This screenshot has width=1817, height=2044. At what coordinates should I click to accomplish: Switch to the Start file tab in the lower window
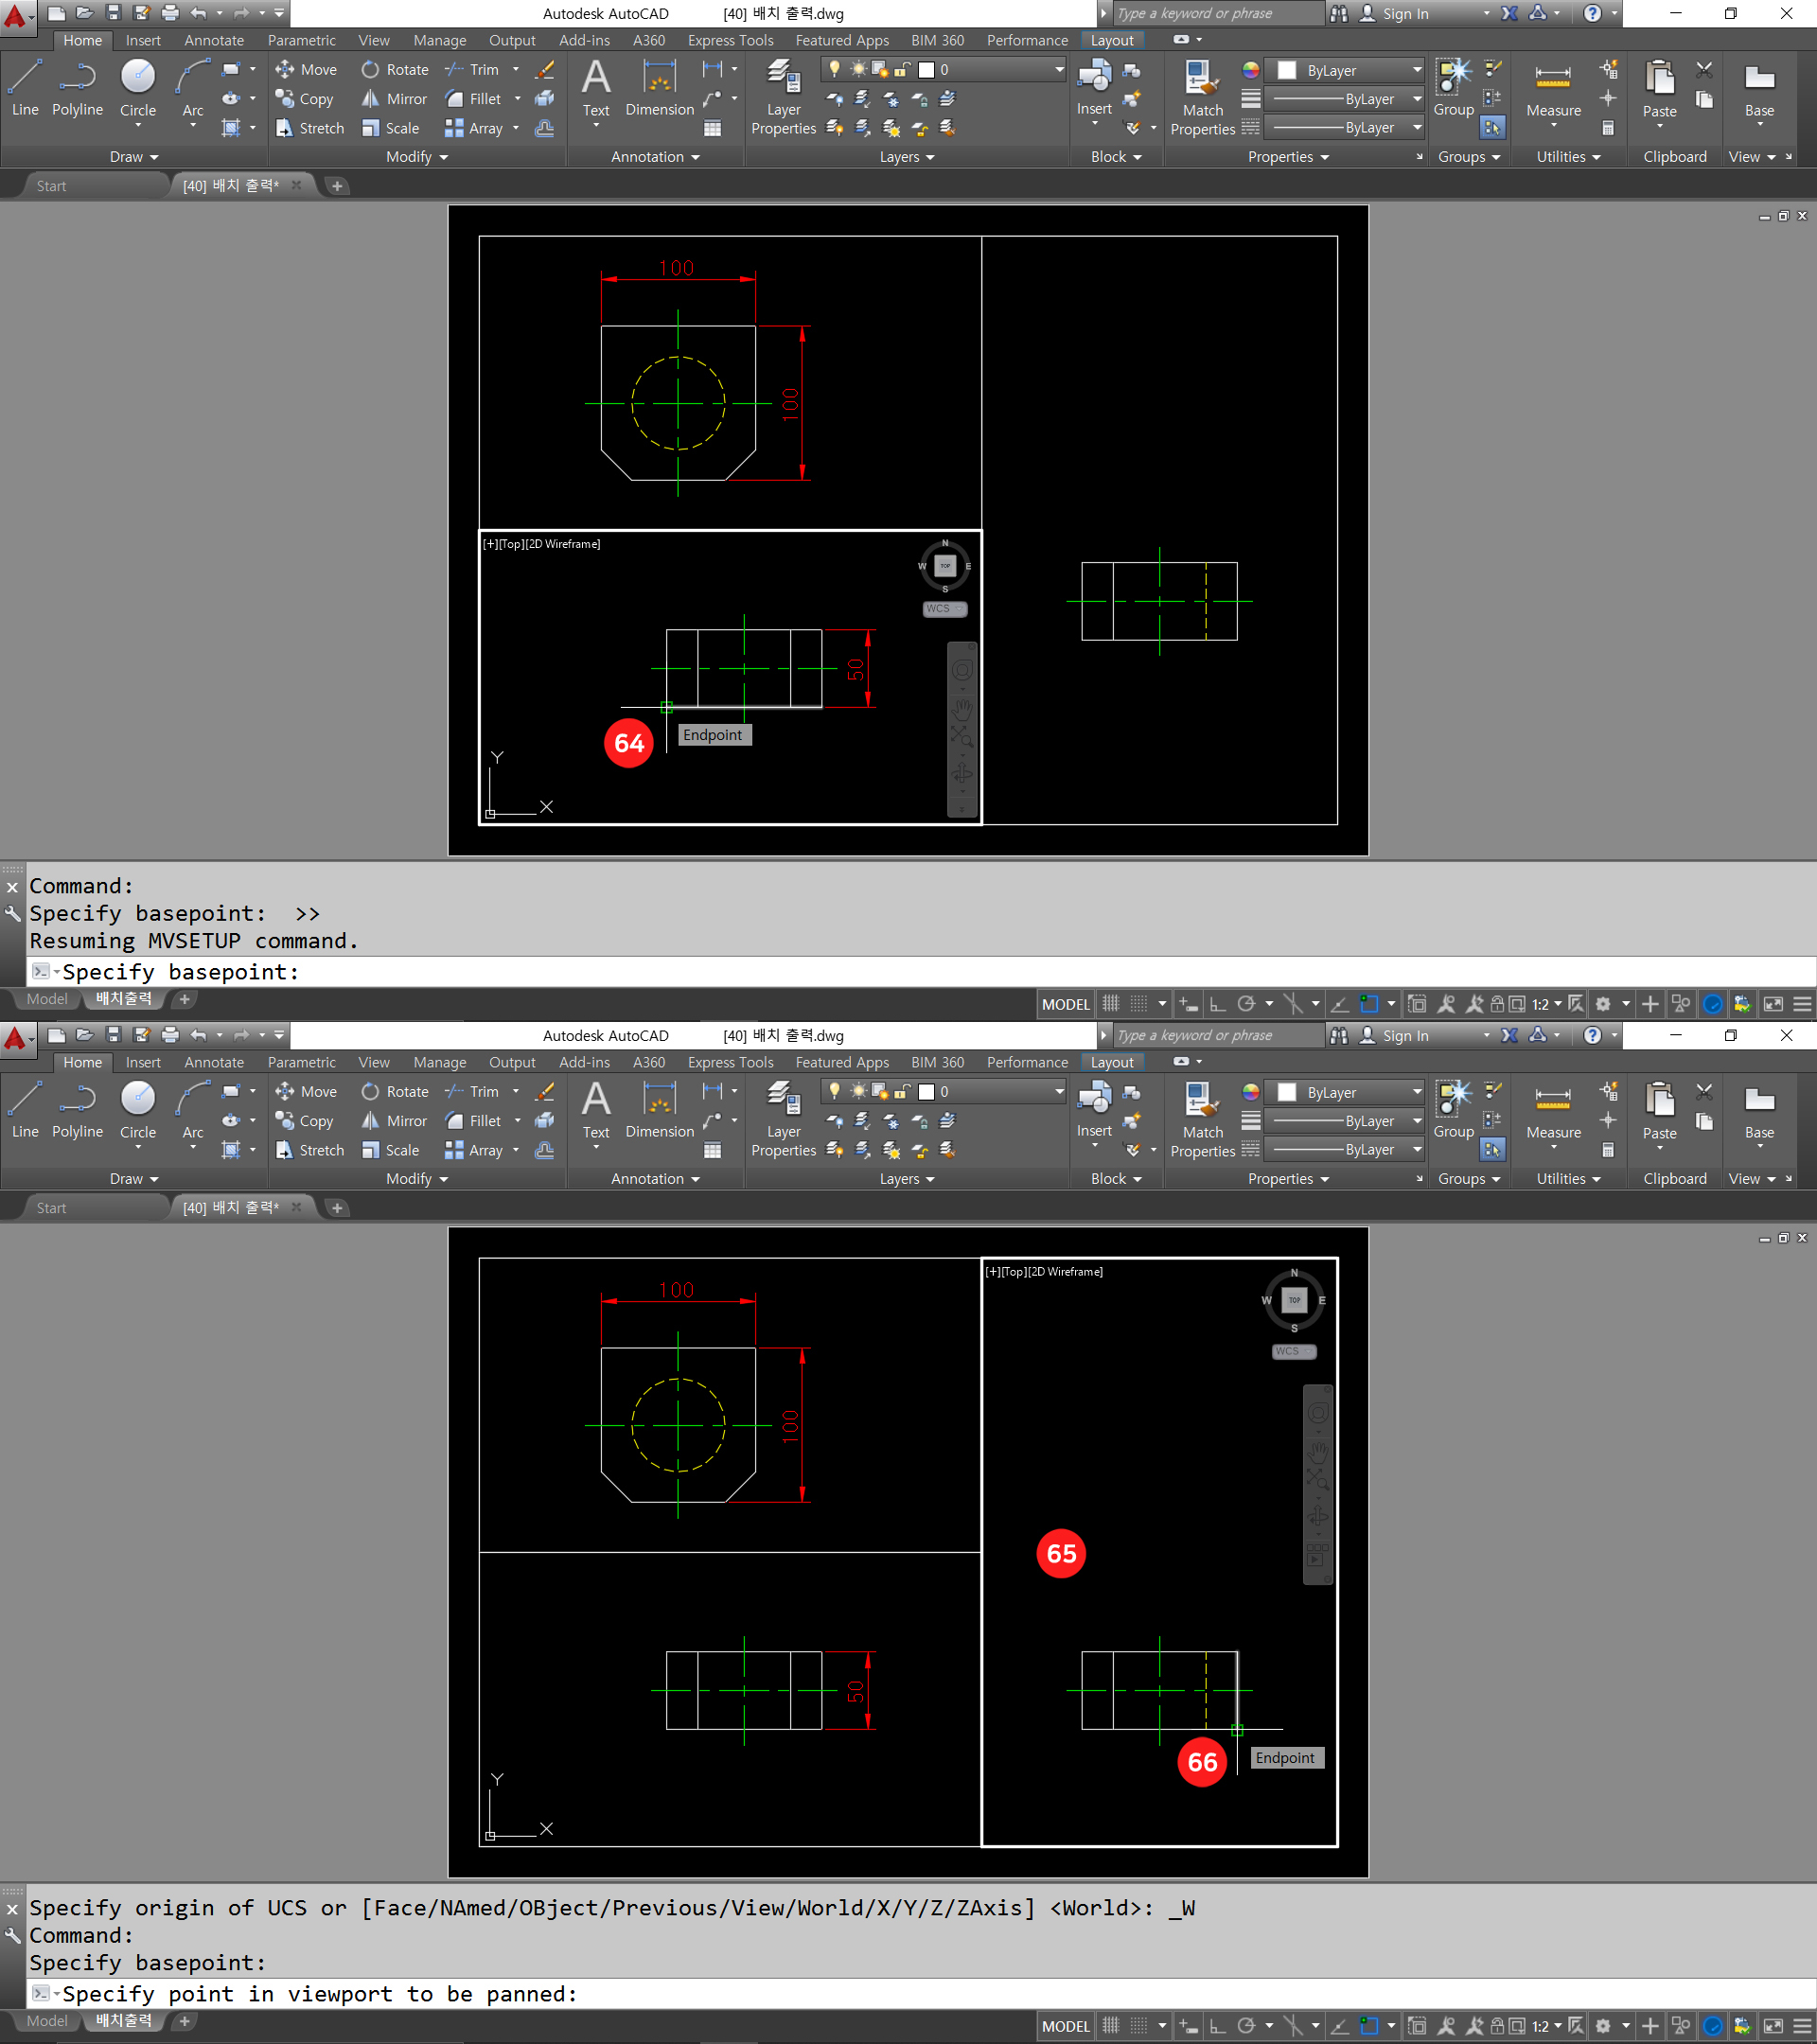pyautogui.click(x=51, y=1208)
